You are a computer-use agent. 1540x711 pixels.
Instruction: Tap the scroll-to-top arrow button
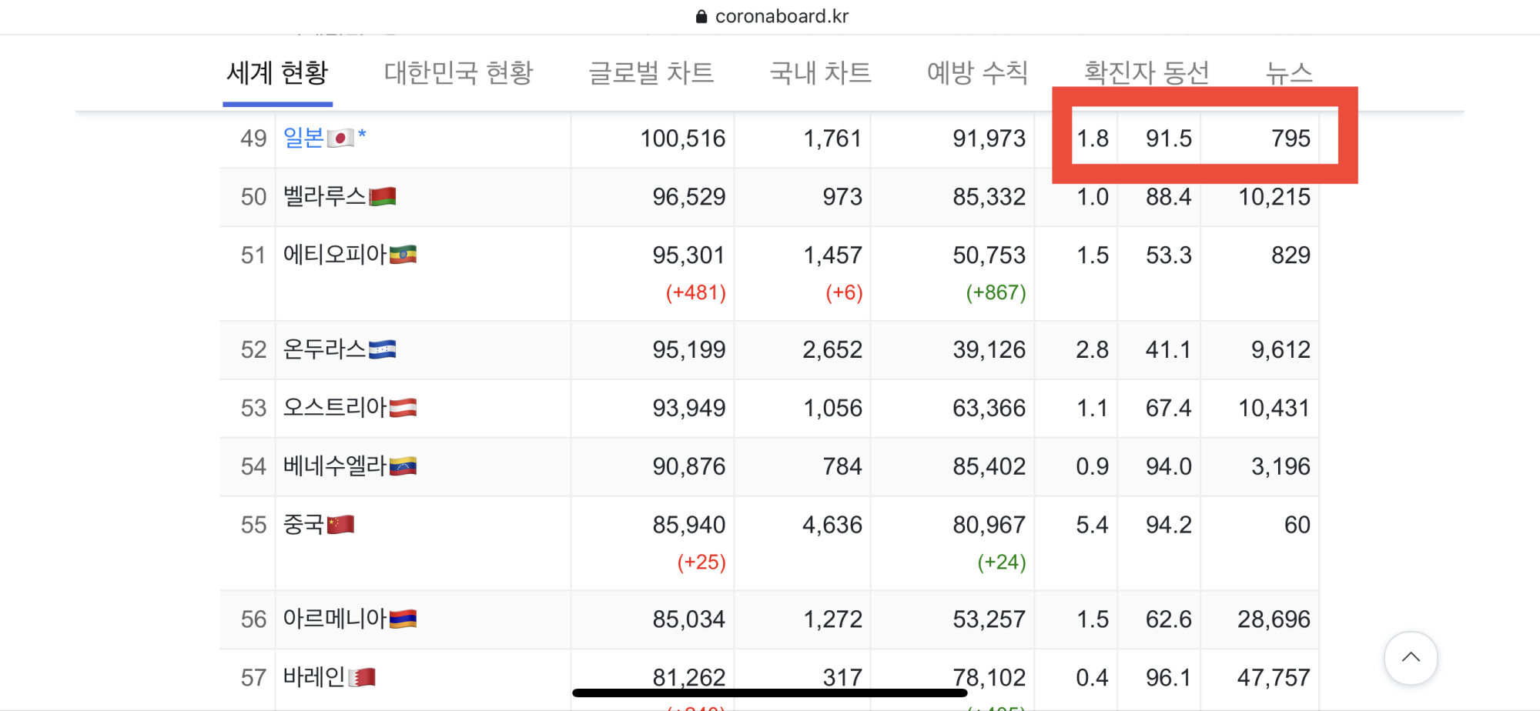(x=1410, y=658)
